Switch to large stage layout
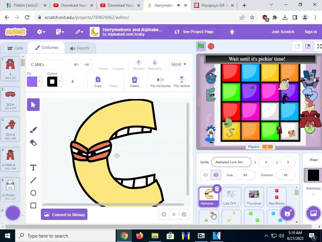Image resolution: width=322 pixels, height=242 pixels. point(308,46)
